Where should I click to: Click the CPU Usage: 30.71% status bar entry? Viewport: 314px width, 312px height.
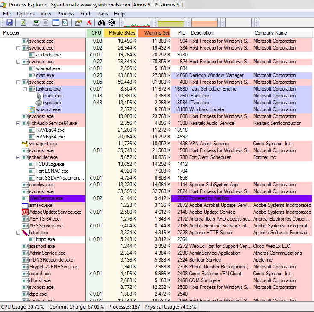[23, 307]
